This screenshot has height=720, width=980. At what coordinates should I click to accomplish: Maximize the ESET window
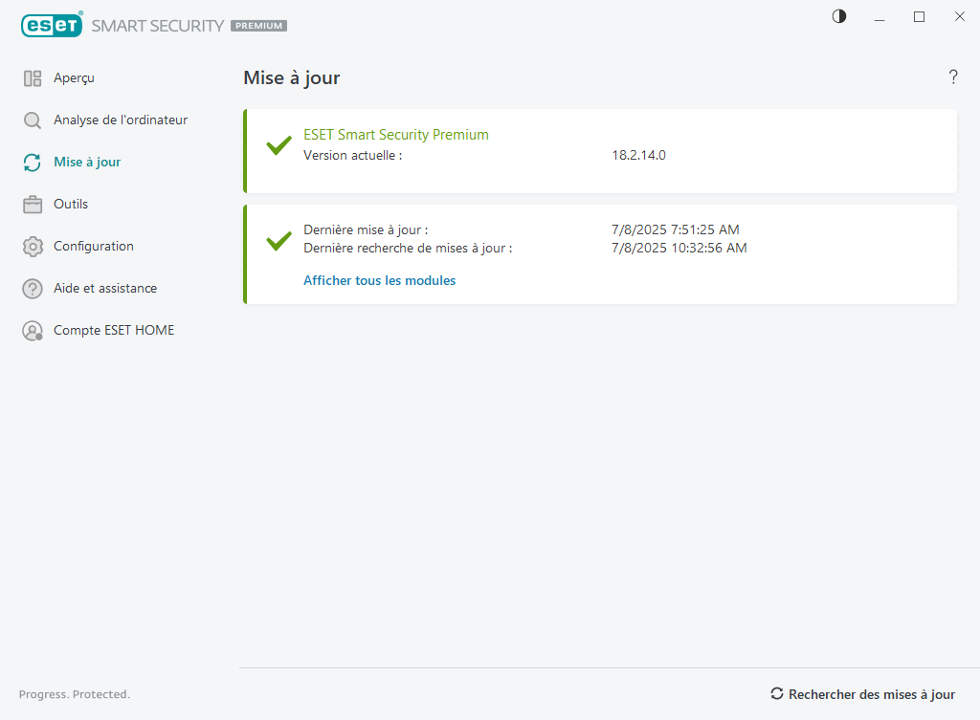(x=919, y=16)
